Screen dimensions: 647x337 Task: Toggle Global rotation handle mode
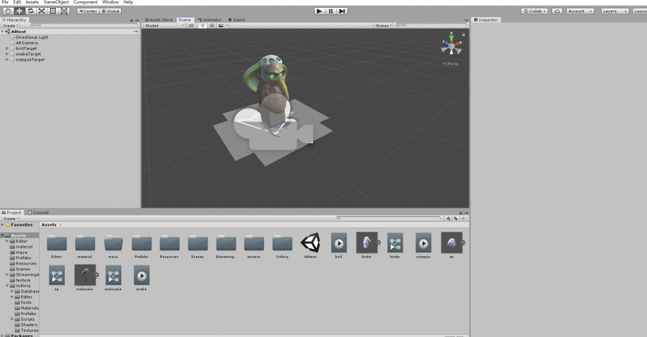111,11
